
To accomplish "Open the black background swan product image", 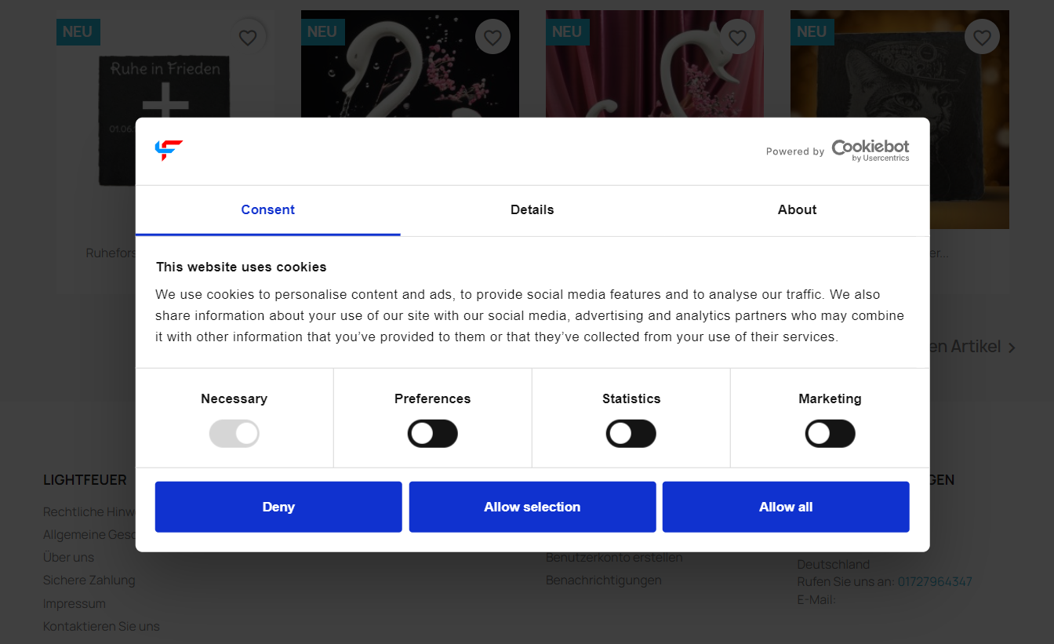I will click(410, 64).
